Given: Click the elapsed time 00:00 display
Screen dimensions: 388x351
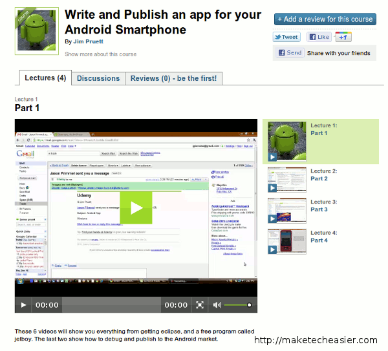Looking at the screenshot, I should 47,305.
